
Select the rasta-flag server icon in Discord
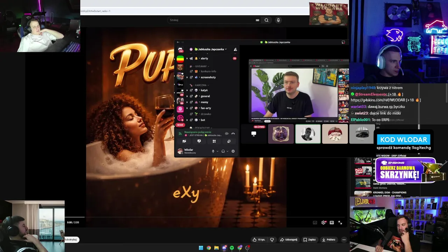click(x=180, y=58)
